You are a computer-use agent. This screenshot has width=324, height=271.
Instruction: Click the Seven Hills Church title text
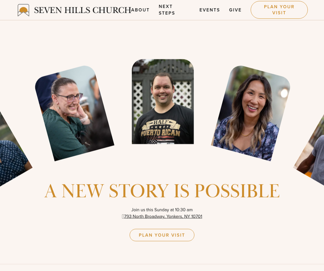83,10
